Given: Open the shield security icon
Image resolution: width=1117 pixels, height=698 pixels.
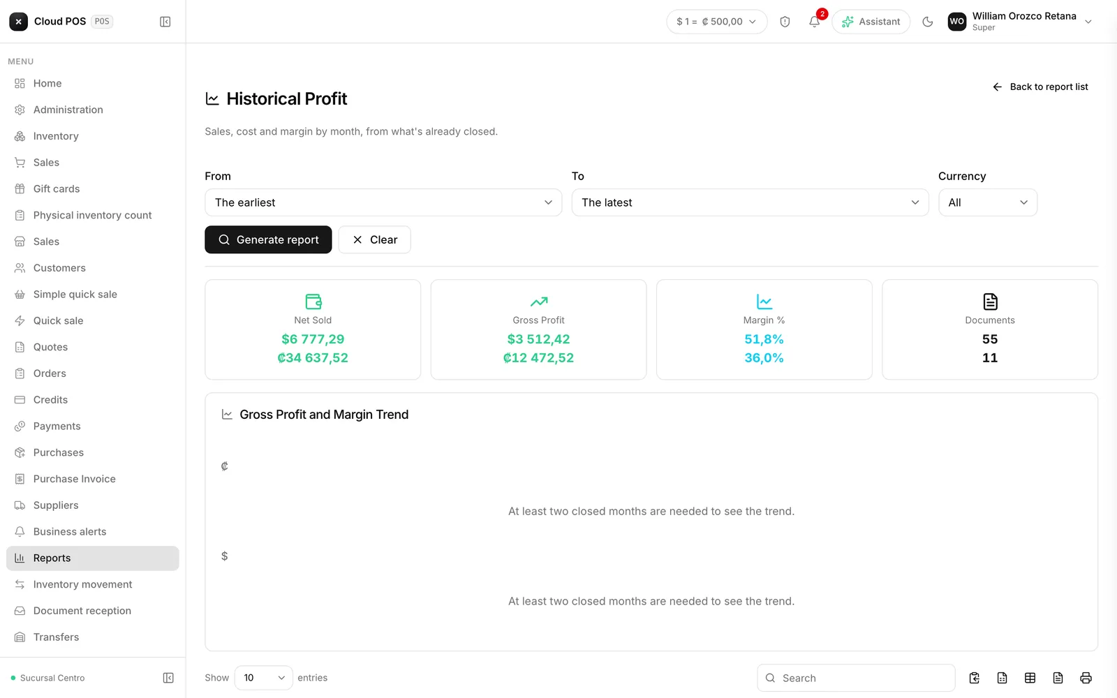Looking at the screenshot, I should coord(785,22).
